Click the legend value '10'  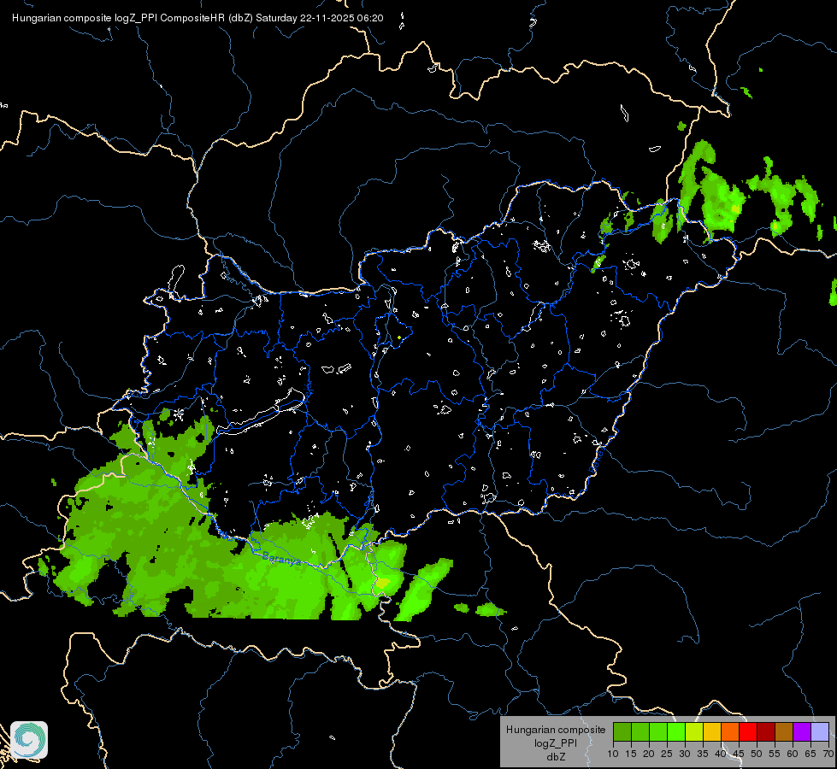pos(613,754)
